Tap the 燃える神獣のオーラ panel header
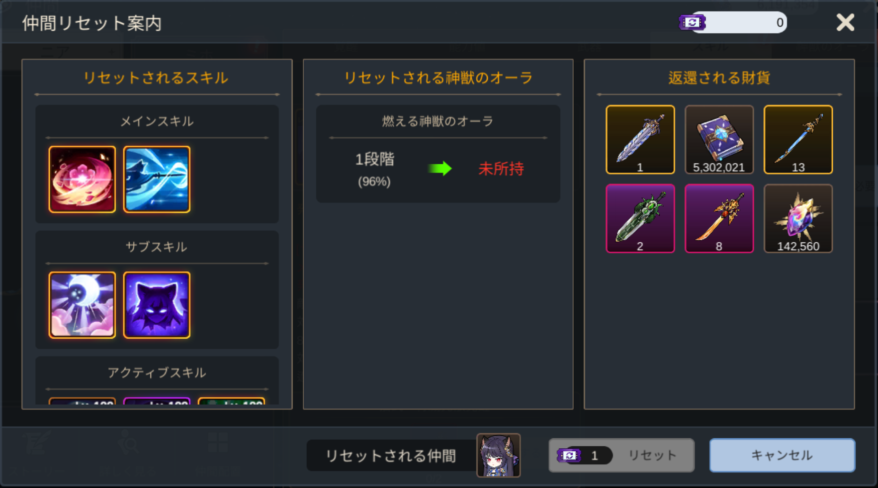The width and height of the screenshot is (878, 488). [438, 121]
